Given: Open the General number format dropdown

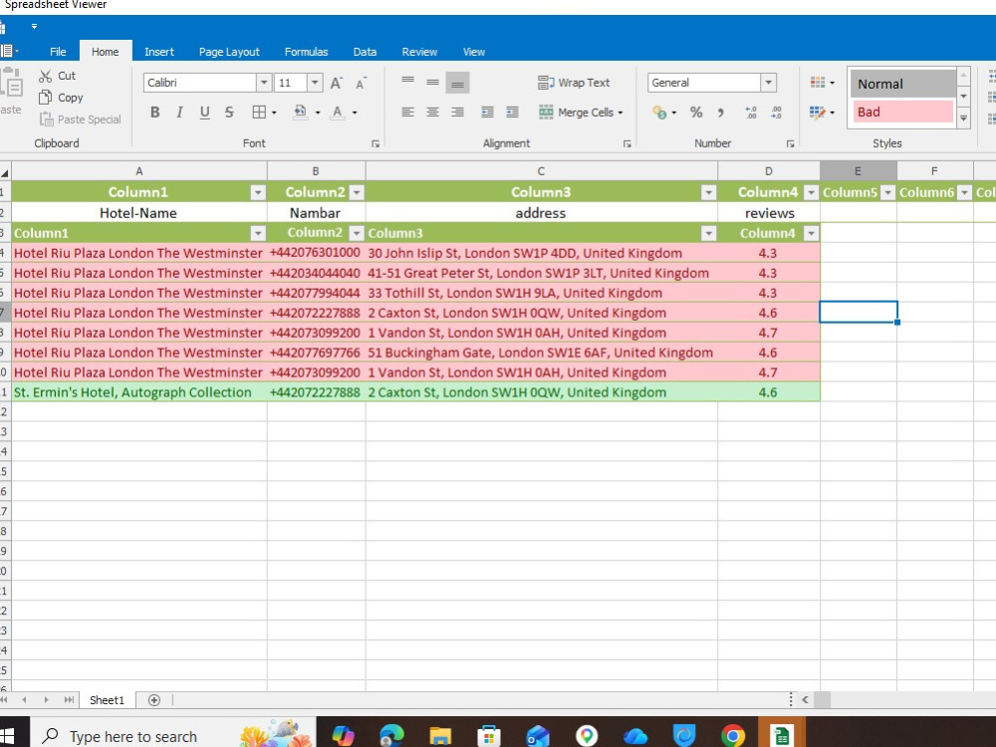Looking at the screenshot, I should tap(769, 83).
